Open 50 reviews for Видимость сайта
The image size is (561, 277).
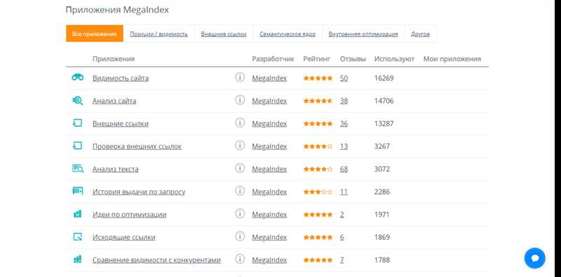(344, 78)
